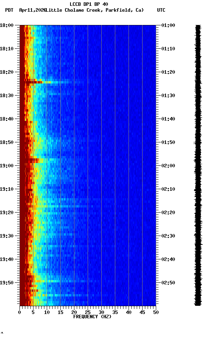Click the 02:00 UTC time label
The width and height of the screenshot is (215, 337).
168,166
